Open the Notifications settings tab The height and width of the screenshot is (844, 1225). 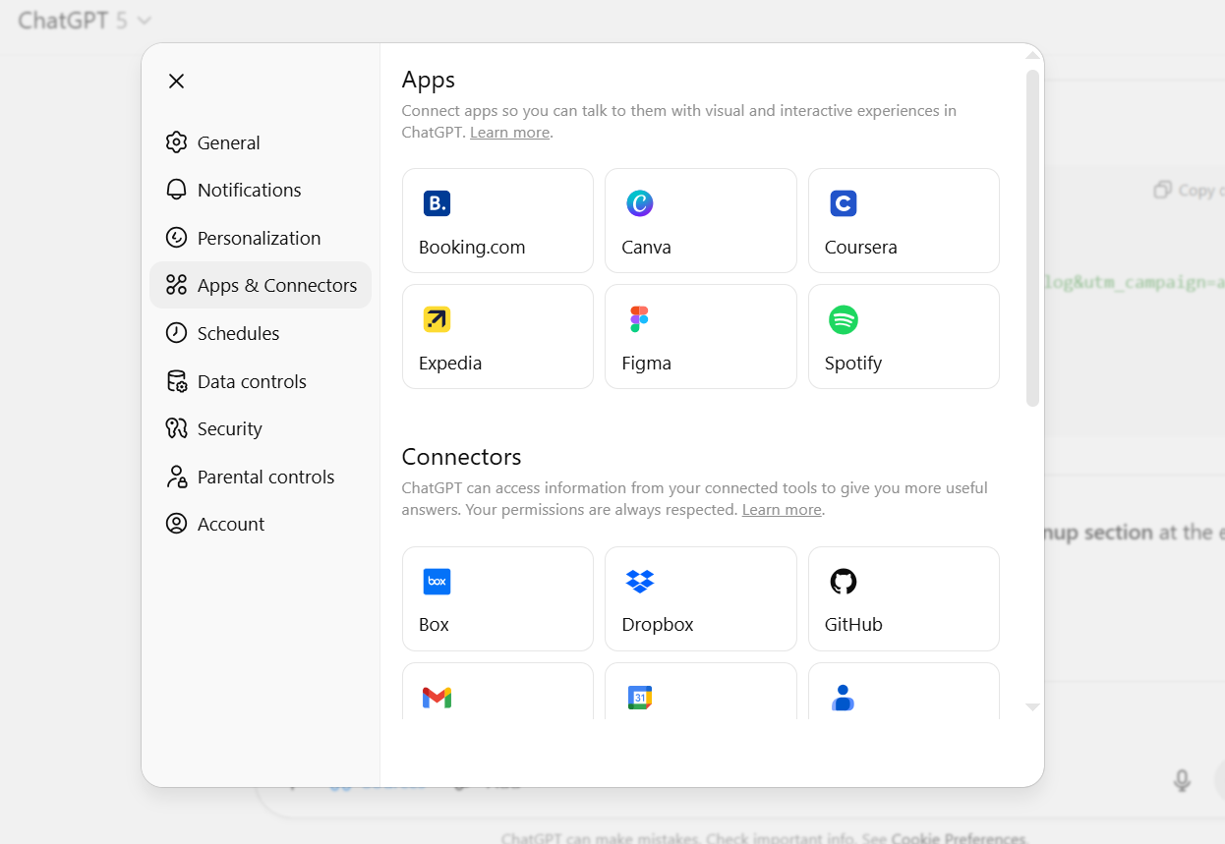coord(261,190)
